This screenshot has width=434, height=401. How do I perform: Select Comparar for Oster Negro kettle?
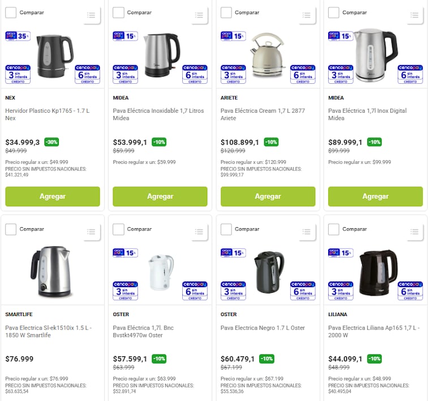(226, 229)
